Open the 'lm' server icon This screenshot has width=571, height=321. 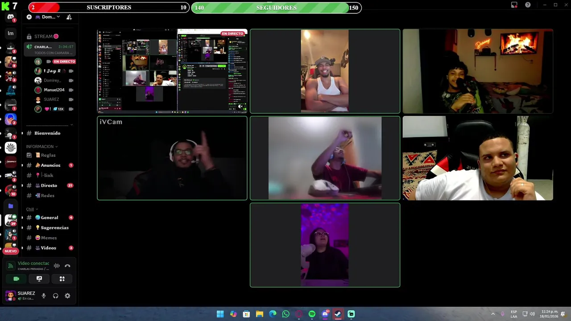[11, 33]
